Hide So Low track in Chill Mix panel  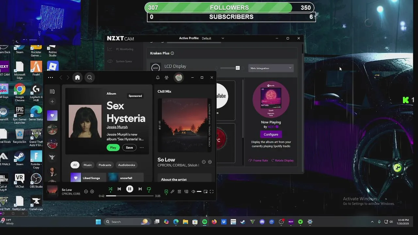click(x=204, y=162)
